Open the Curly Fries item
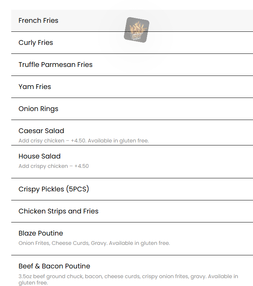This screenshot has height=286, width=253. pyautogui.click(x=36, y=43)
